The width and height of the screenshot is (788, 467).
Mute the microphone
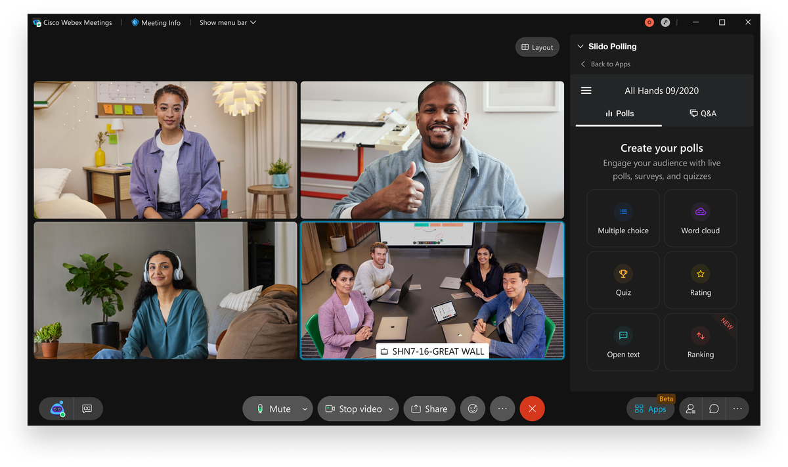click(x=274, y=409)
